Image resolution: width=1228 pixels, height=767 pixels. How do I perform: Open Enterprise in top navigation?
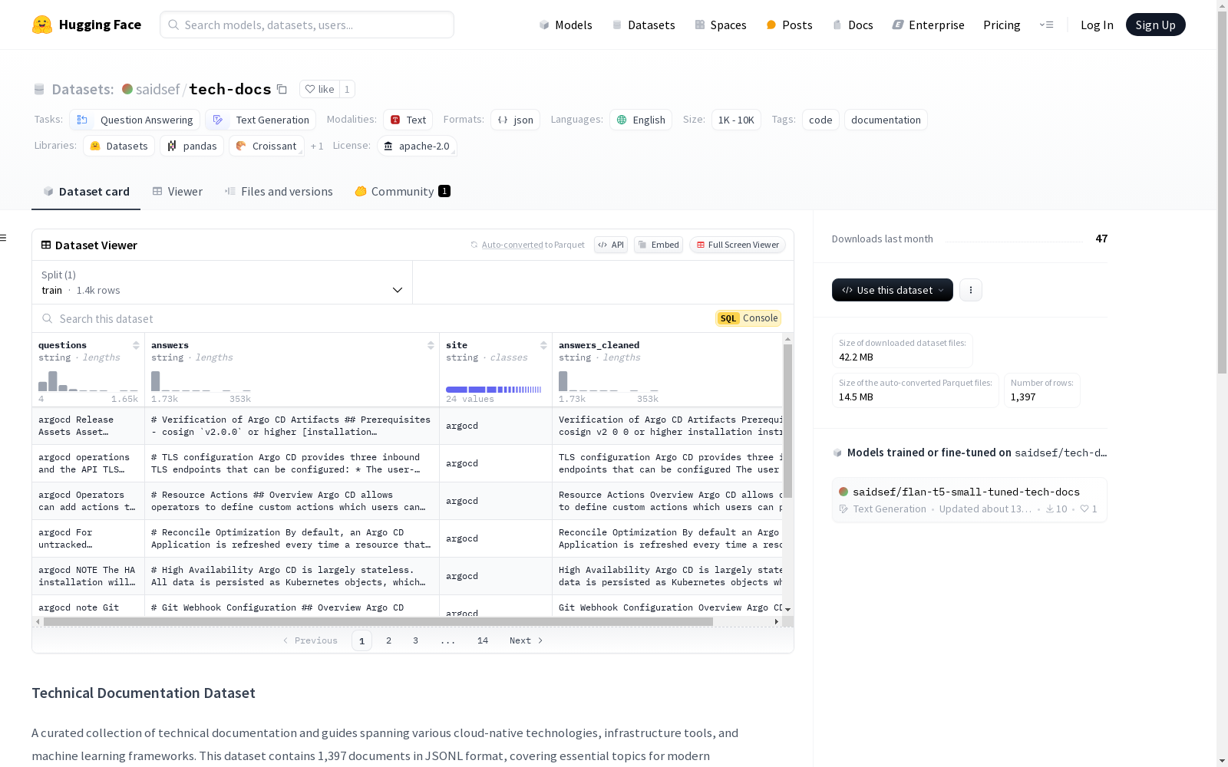tap(928, 25)
